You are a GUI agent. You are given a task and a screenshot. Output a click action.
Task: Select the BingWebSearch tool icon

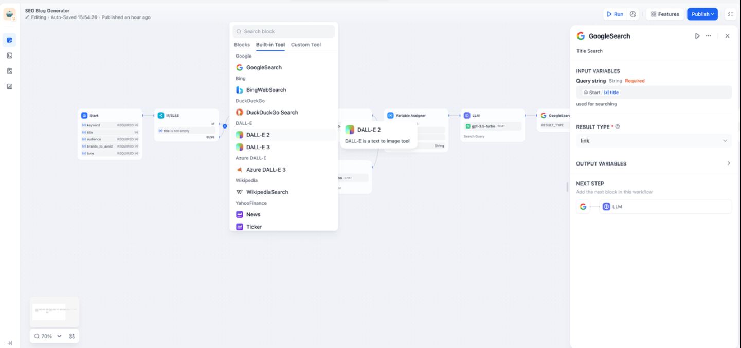[x=239, y=90]
